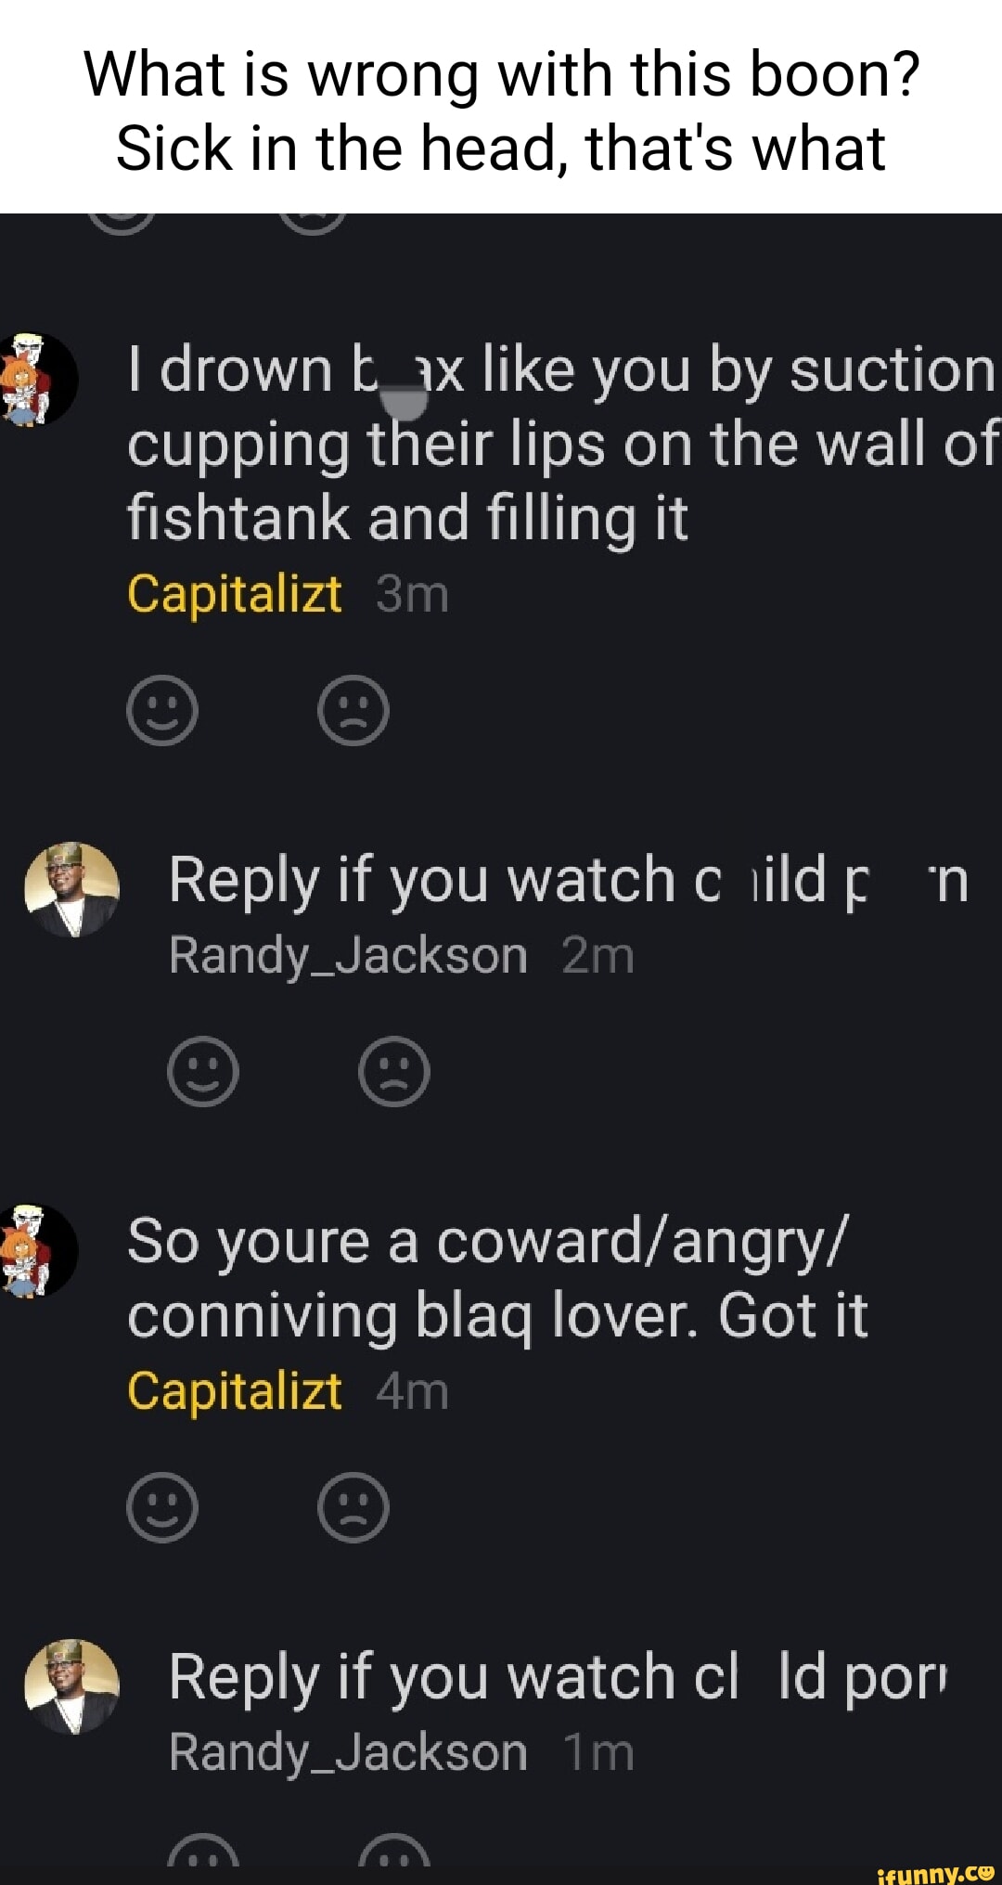
Task: Smile at Capitalizt's 4m comment
Action: tap(162, 1507)
